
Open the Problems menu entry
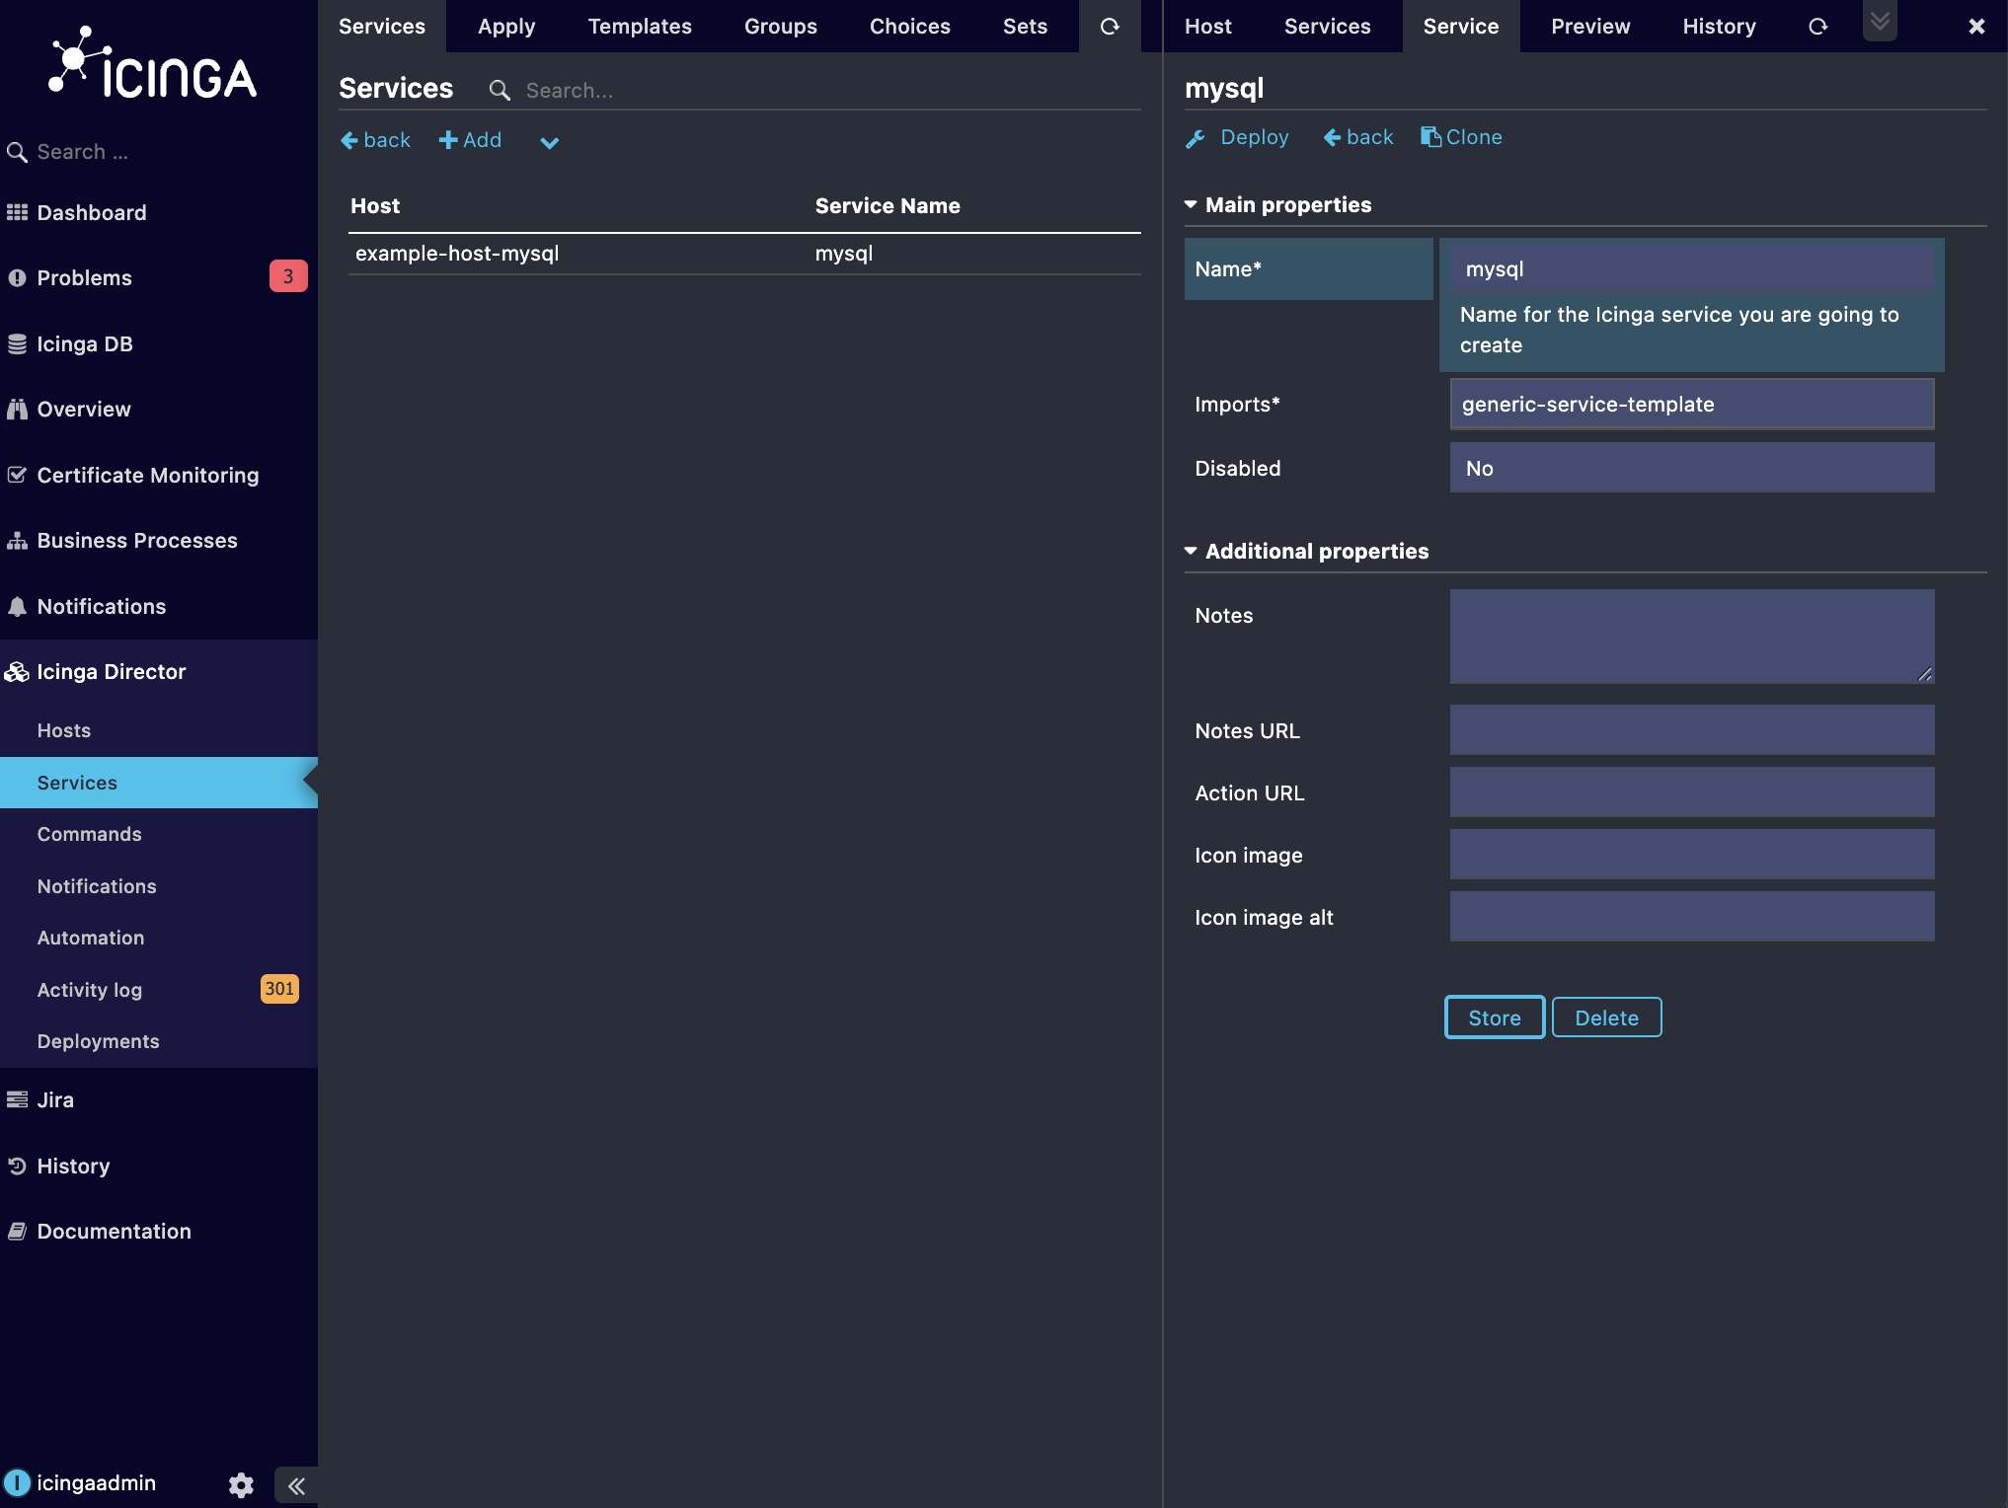(84, 277)
